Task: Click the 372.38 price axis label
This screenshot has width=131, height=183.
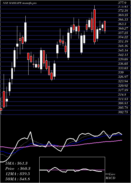Action: coord(123,11)
